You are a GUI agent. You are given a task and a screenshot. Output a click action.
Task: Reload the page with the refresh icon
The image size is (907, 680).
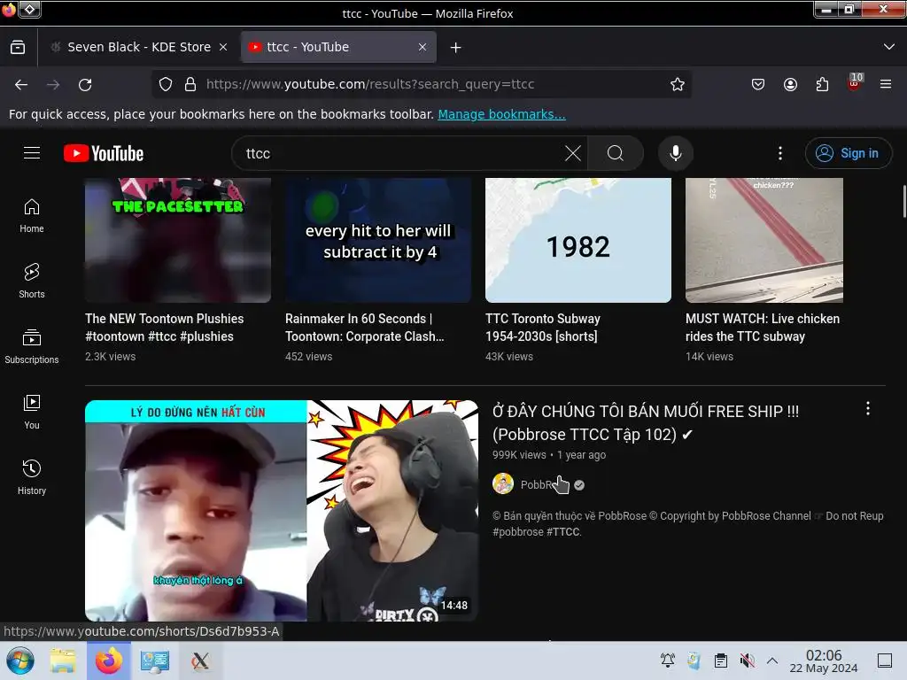[85, 84]
